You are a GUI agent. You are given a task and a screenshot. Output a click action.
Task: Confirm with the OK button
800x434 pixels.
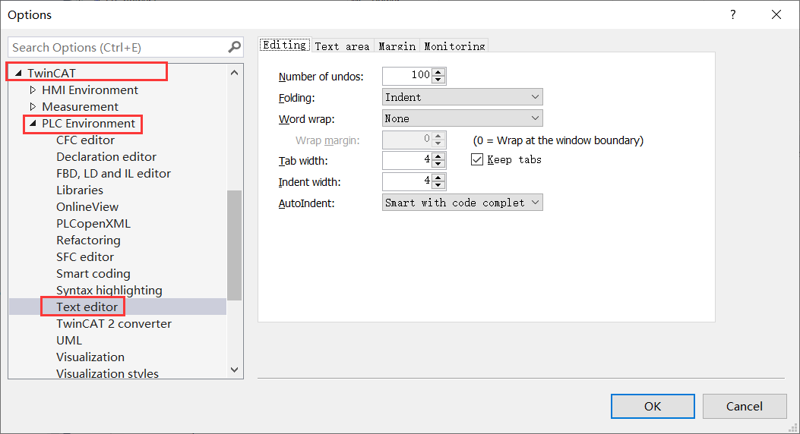pyautogui.click(x=653, y=406)
